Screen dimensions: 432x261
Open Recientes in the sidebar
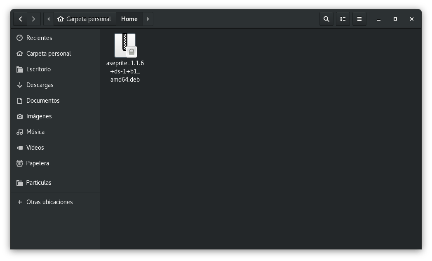point(55,38)
